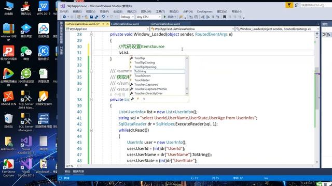Collapse the while block at line 43
The image size is (332, 186).
(91, 130)
